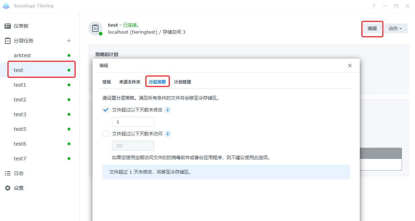
Task: Click the plus icon to add tiering task
Action: tap(69, 41)
